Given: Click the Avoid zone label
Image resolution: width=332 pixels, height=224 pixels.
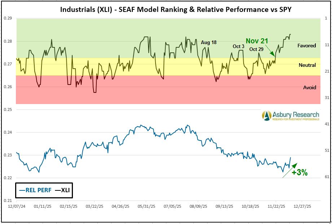Looking at the screenshot, I should 309,87.
